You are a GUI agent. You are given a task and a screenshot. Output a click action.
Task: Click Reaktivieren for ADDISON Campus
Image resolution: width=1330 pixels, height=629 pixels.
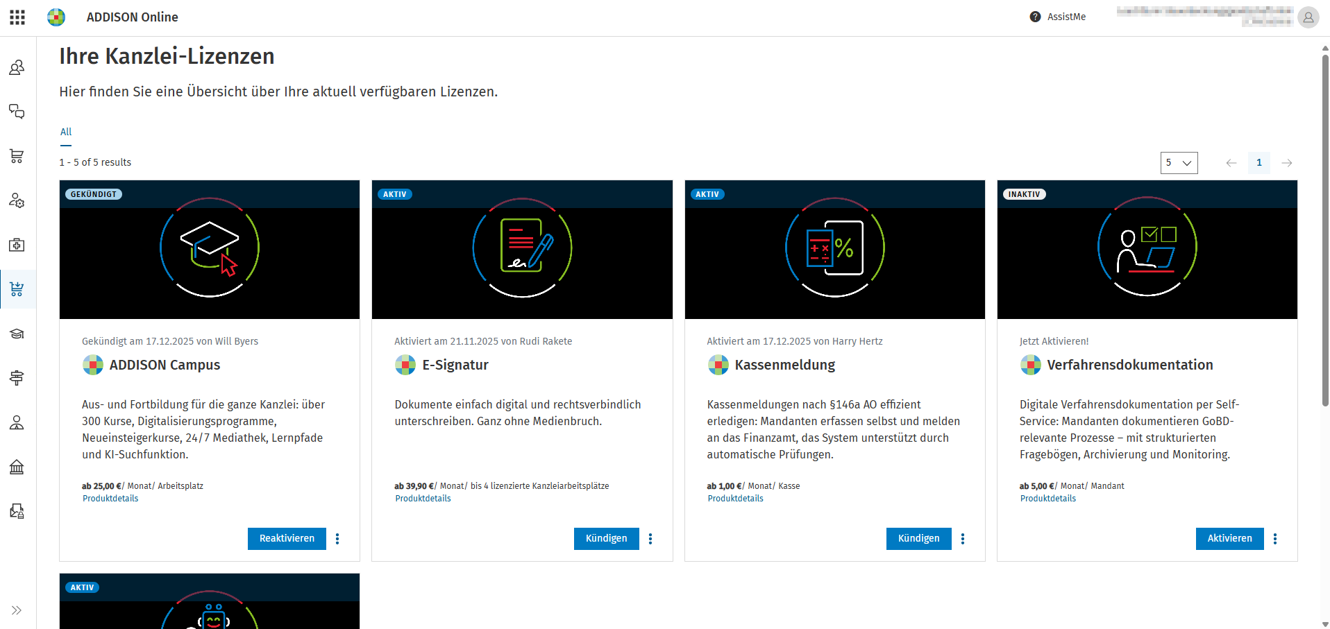click(x=287, y=539)
